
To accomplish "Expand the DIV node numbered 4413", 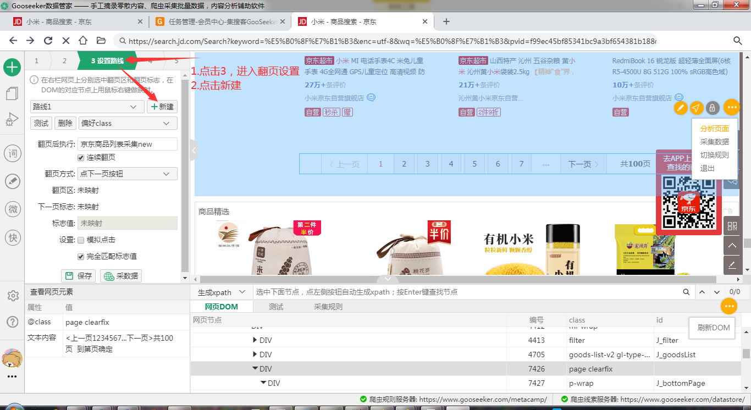I will coord(255,341).
